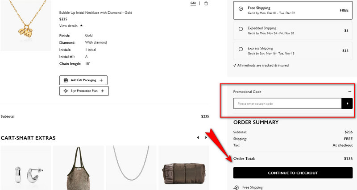Click the gift box icon

[x=66, y=80]
